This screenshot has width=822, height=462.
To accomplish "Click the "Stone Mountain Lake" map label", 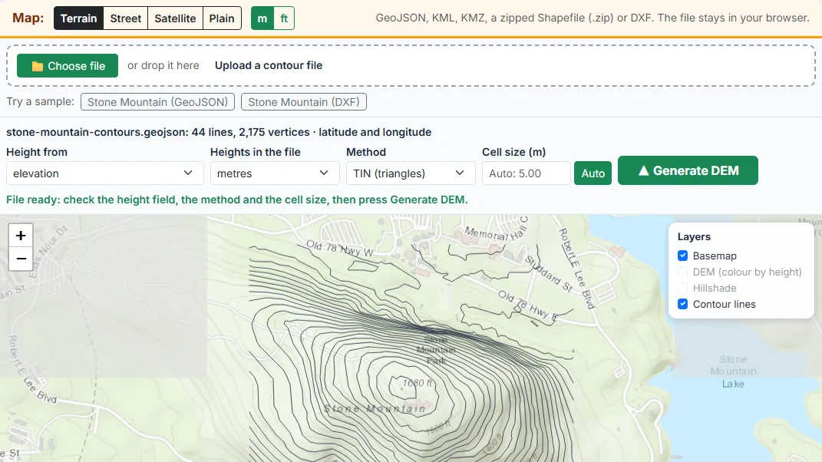I will 733,371.
